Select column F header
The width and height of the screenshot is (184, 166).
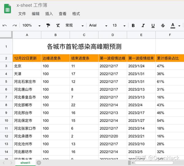(x=170, y=35)
